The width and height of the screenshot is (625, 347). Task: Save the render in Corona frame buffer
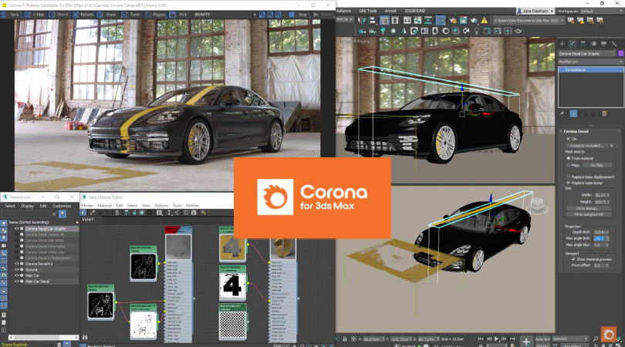tap(11, 15)
